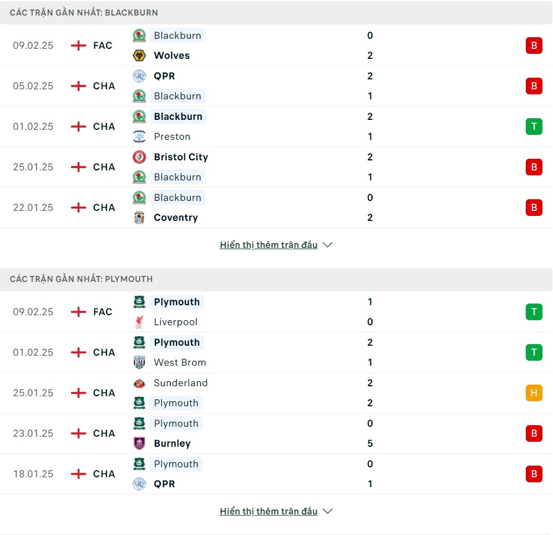Click the England flag on the 22.01.25 match
The width and height of the screenshot is (553, 535).
coord(78,208)
